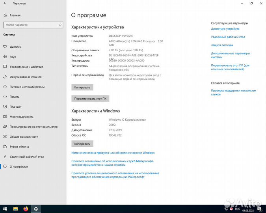Select Проецирование на этот компьютер icon
The height and width of the screenshot is (213, 266).
click(5, 127)
